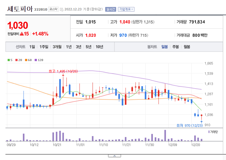Click the 실시간 real-time button
226x160 pixels.
[111, 9]
